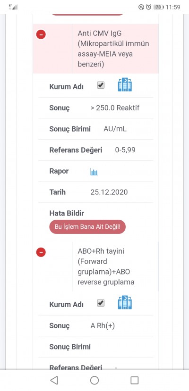Open the hospital building icon under ABO+Rh tayini
189x391 pixels.
coord(125,302)
